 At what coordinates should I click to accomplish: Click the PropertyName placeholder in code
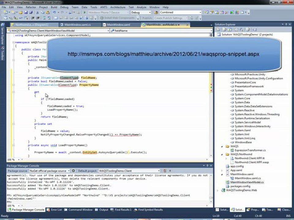[x=89, y=85]
